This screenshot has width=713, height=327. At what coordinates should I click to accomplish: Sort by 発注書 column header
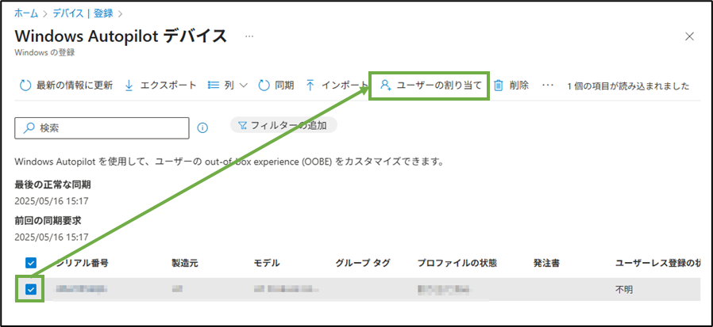click(x=546, y=263)
